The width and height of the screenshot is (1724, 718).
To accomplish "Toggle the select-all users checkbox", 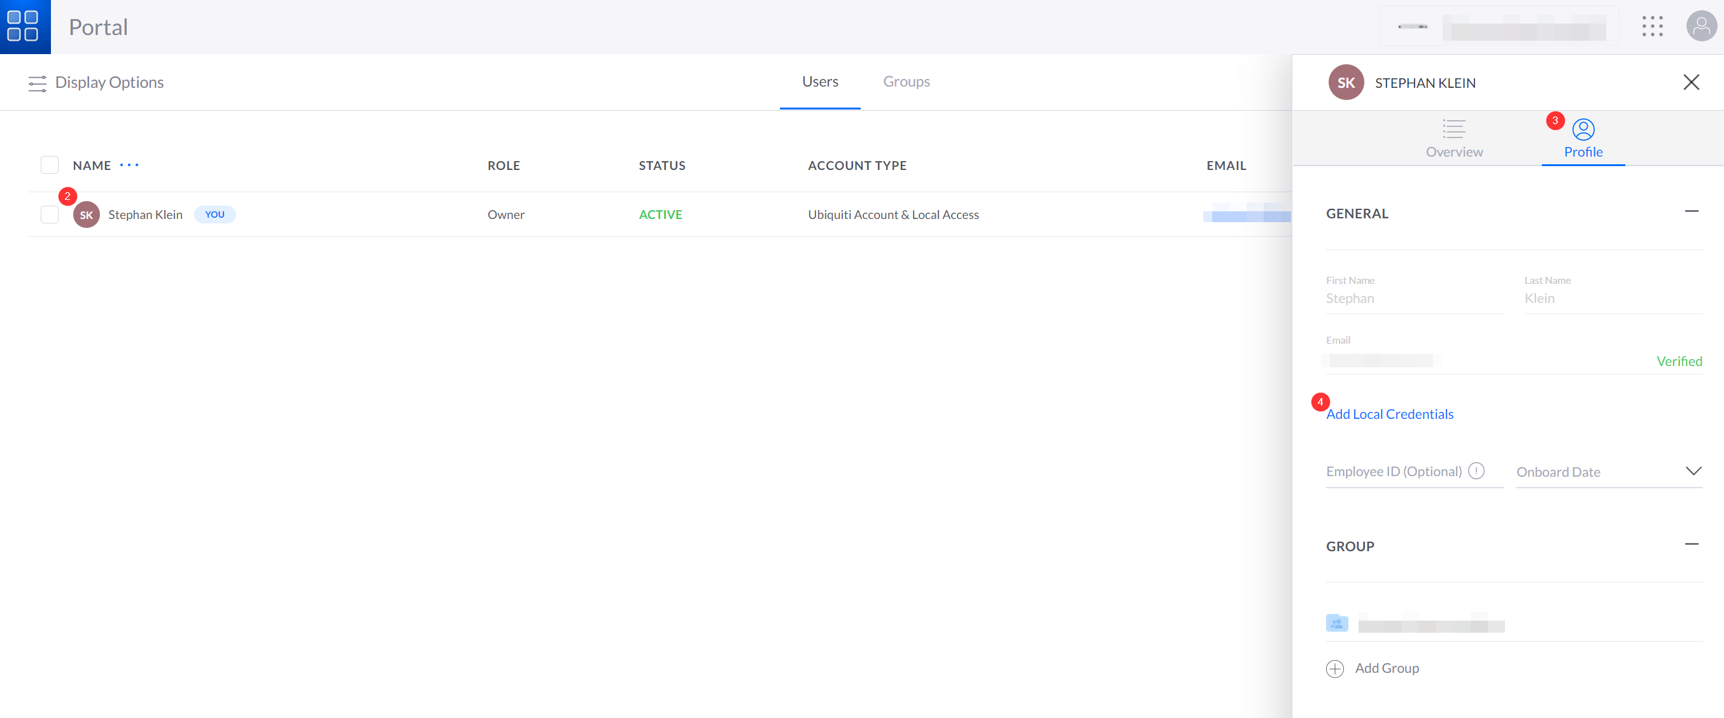I will coord(50,165).
